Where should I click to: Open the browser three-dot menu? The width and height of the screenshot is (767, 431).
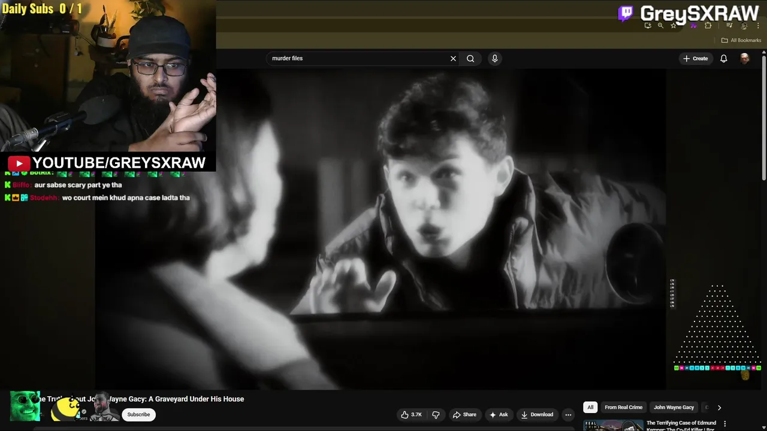click(x=758, y=26)
